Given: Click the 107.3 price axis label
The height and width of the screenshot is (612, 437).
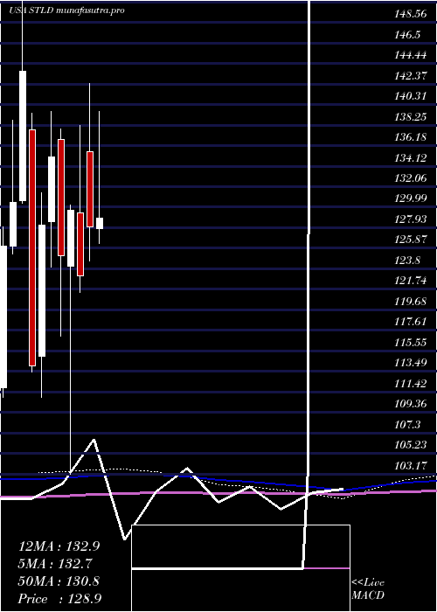Looking at the screenshot, I should pyautogui.click(x=407, y=424).
